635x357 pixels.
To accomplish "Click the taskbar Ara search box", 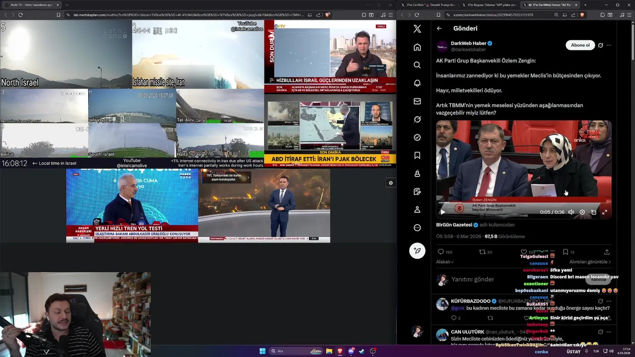I will 296,351.
